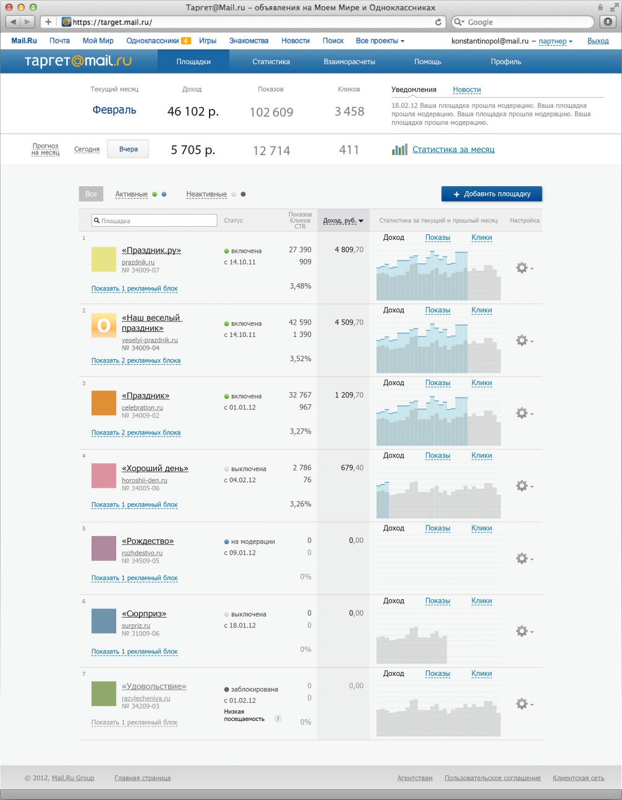Show Клики chart for «Сюрприз»
The height and width of the screenshot is (800, 622).
482,601
